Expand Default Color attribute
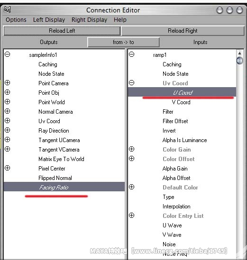Image resolution: width=247 pixels, height=260 pixels. coord(132,187)
